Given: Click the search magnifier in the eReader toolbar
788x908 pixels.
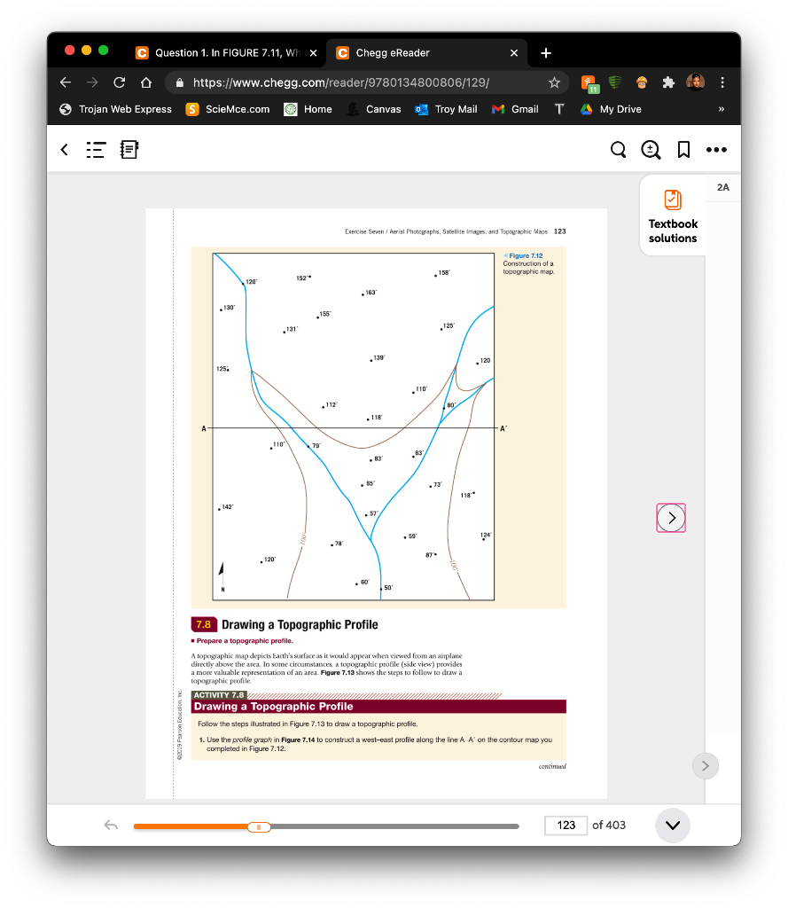Looking at the screenshot, I should click(618, 150).
